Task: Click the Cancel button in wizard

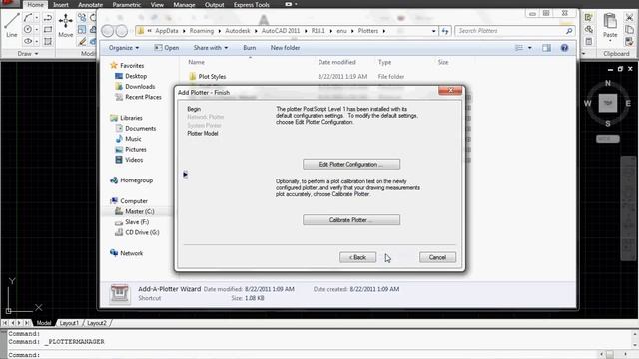Action: point(437,257)
